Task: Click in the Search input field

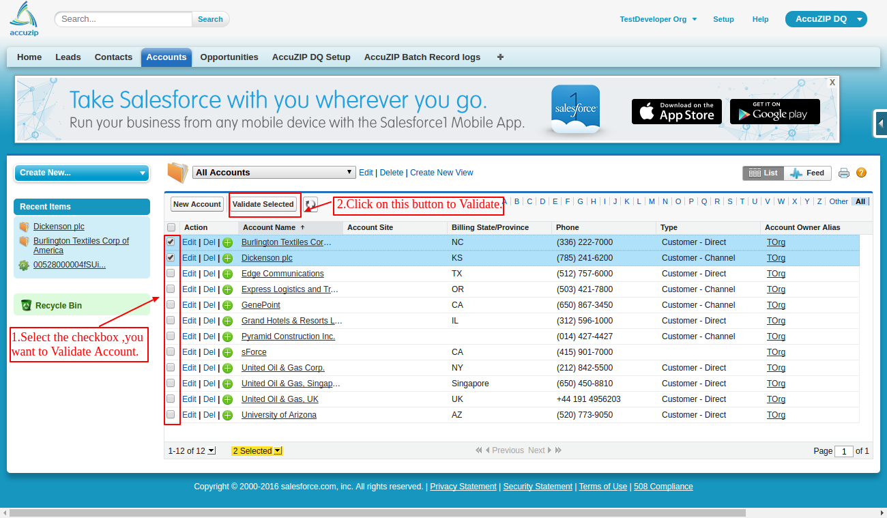Action: click(x=123, y=19)
